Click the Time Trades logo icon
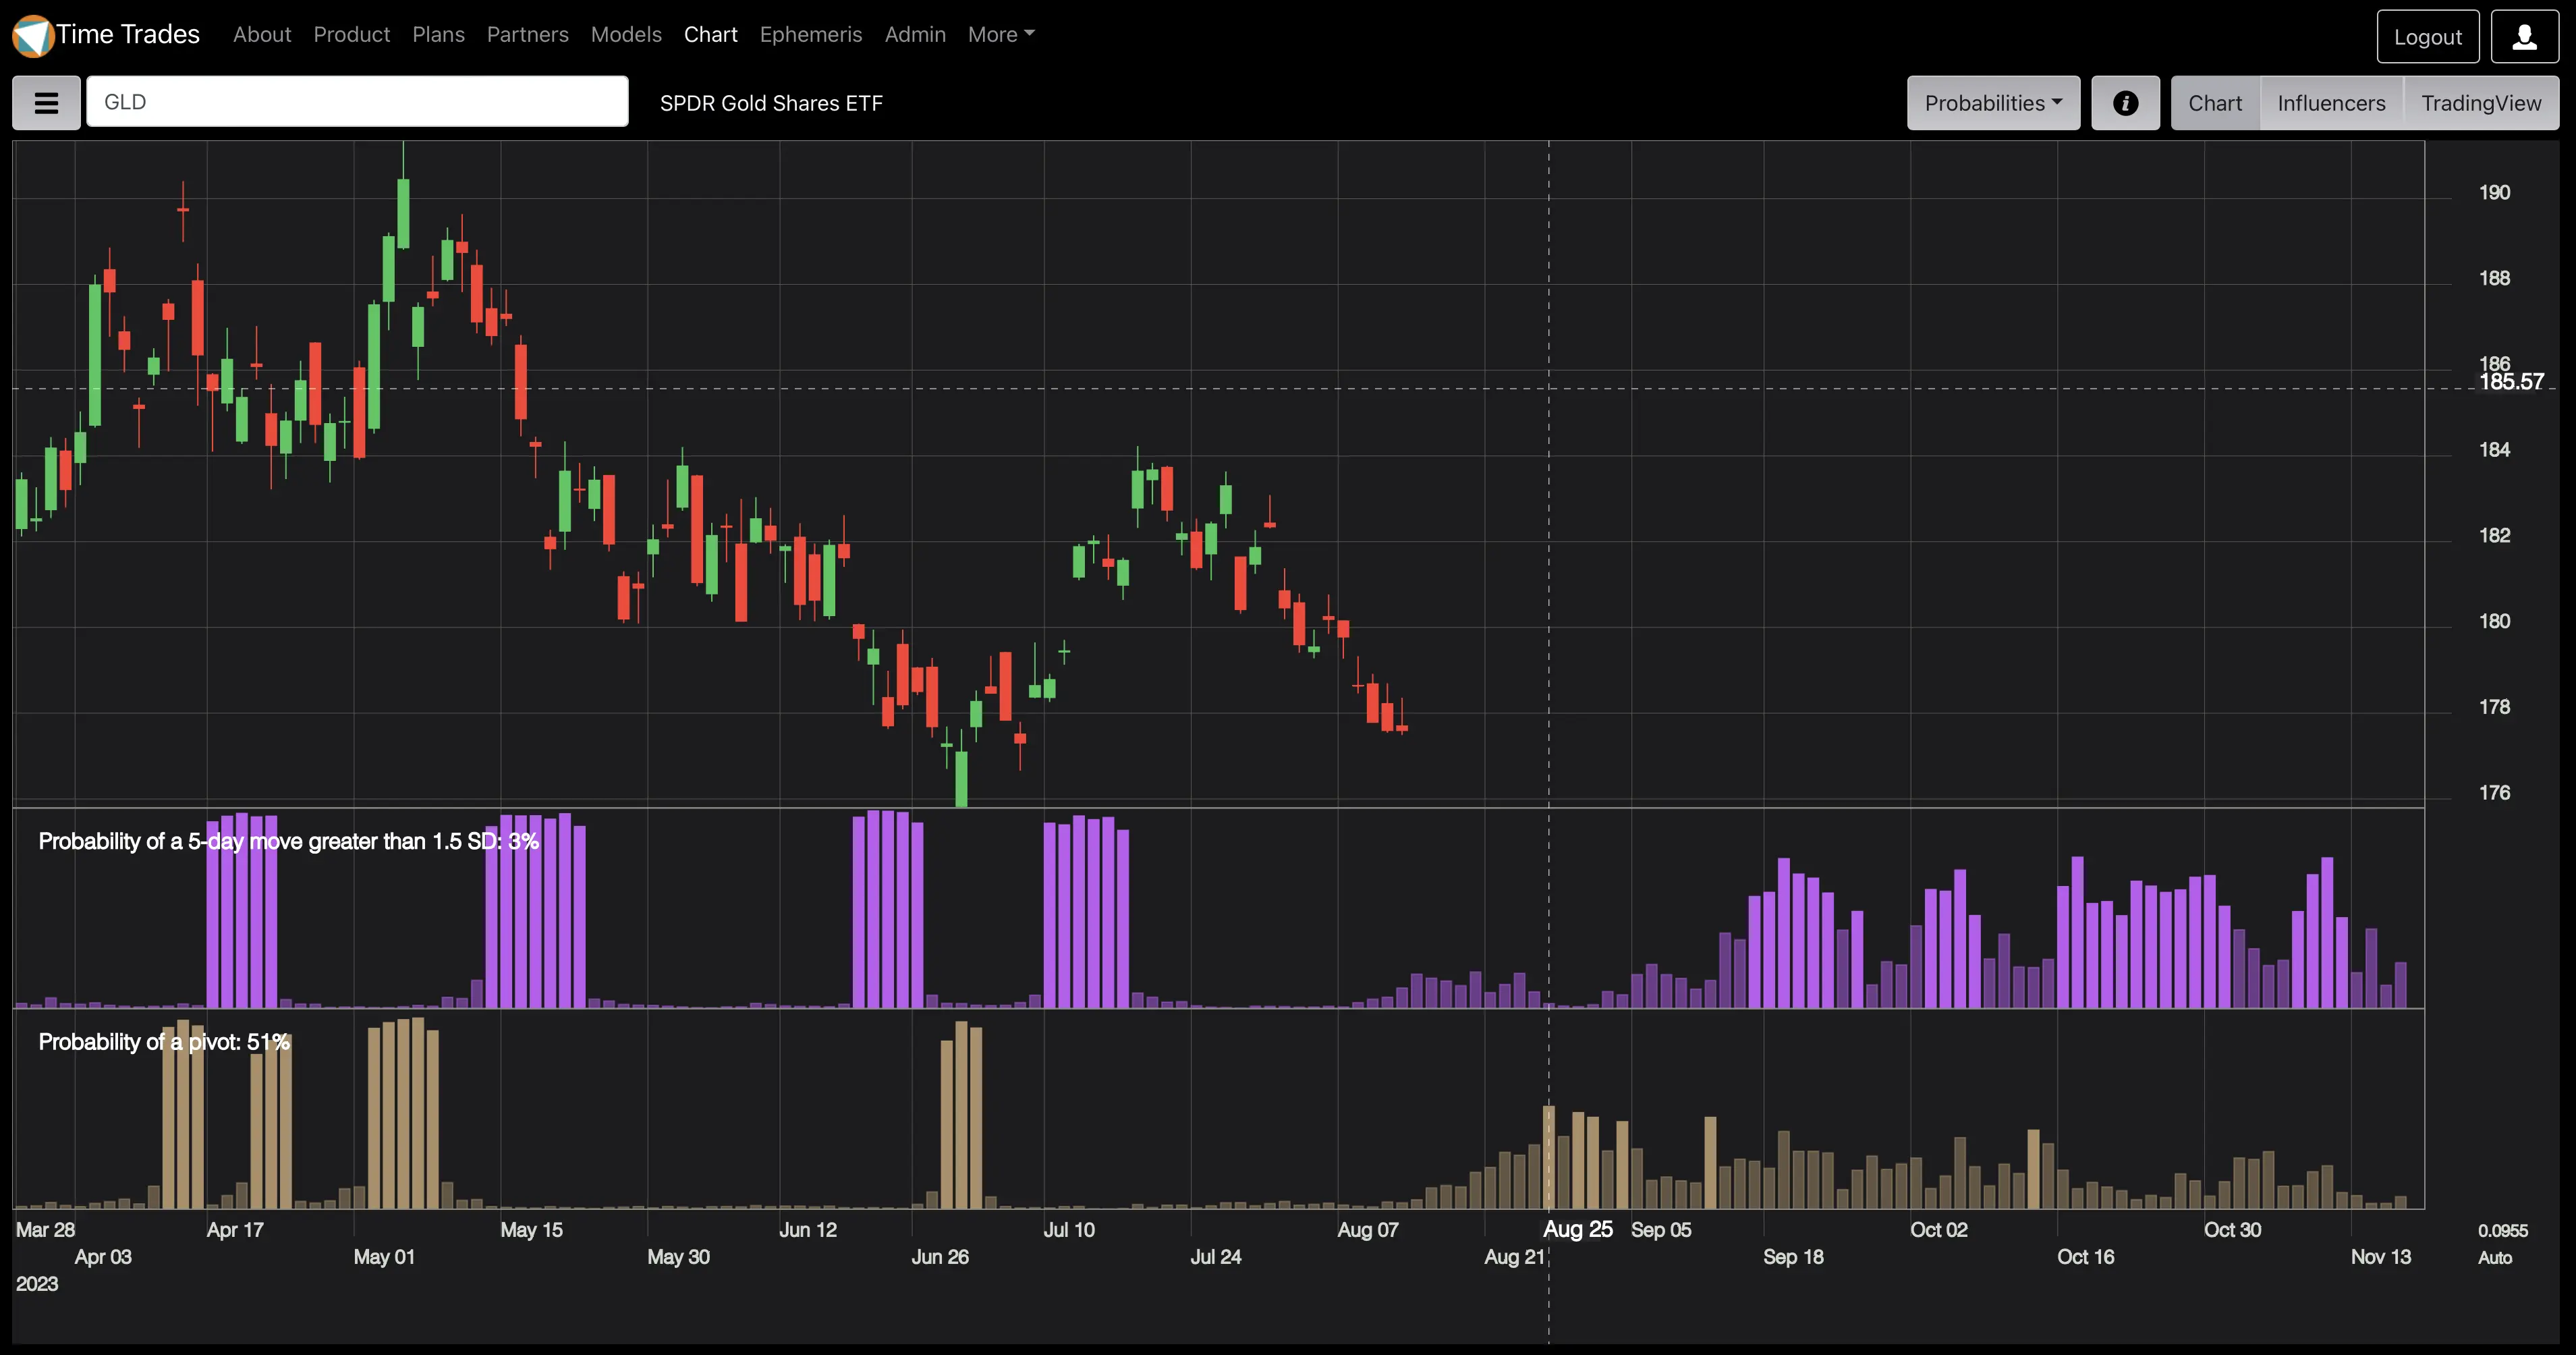Screen dimensions: 2576x1355 [32, 35]
